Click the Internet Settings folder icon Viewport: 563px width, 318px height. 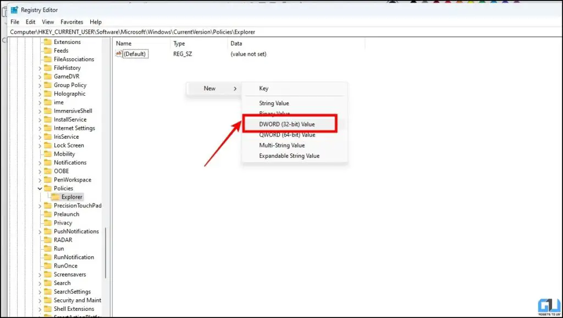coord(48,128)
